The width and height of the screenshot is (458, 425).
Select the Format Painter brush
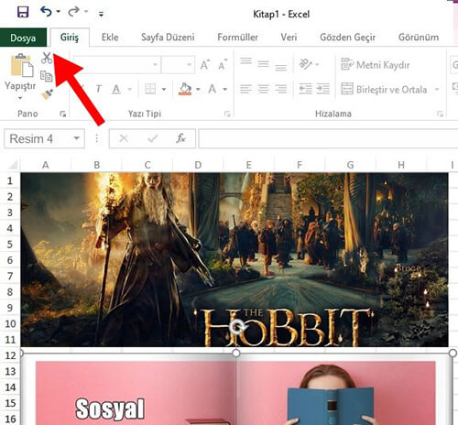(48, 94)
